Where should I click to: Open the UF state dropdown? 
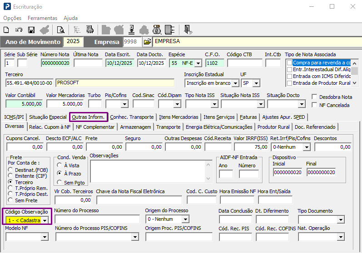tap(257, 83)
